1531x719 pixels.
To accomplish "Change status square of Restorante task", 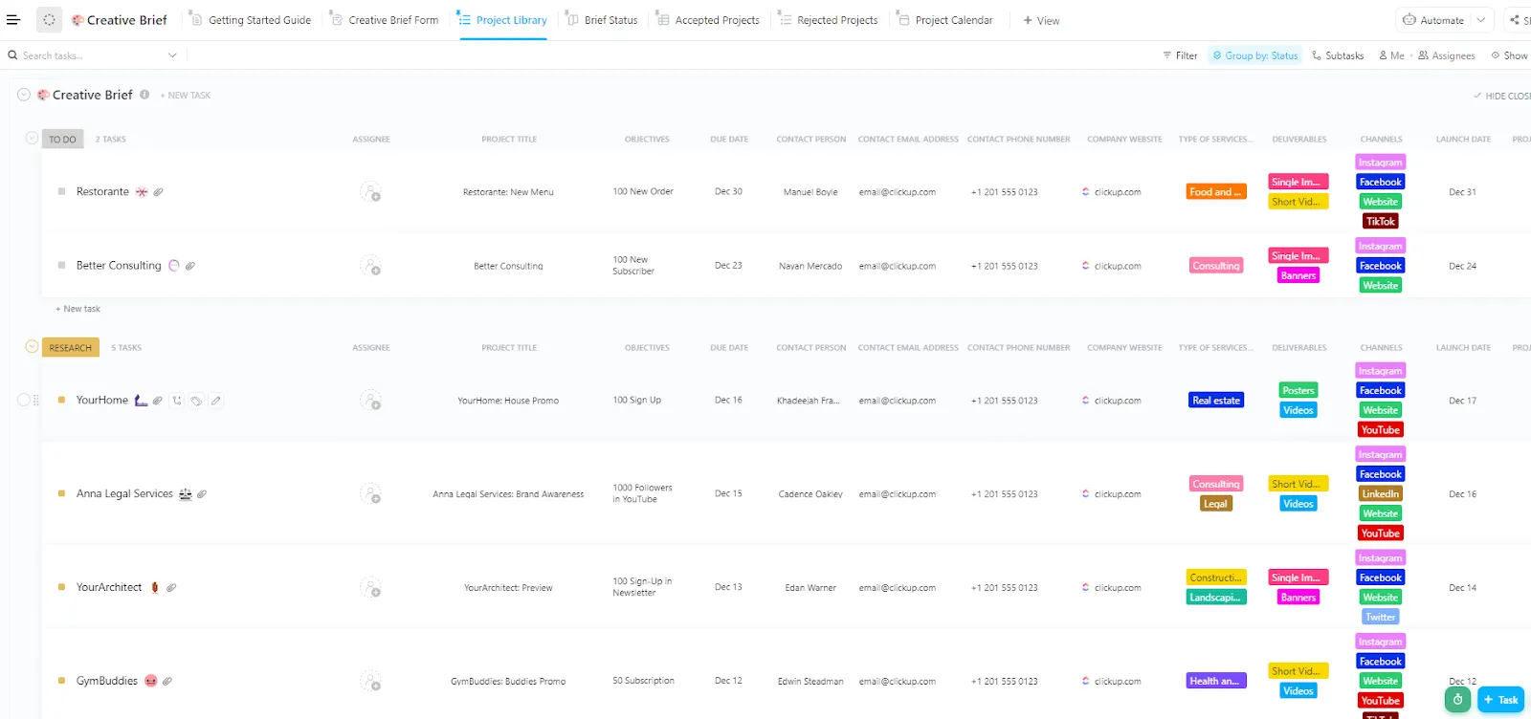I will point(61,191).
